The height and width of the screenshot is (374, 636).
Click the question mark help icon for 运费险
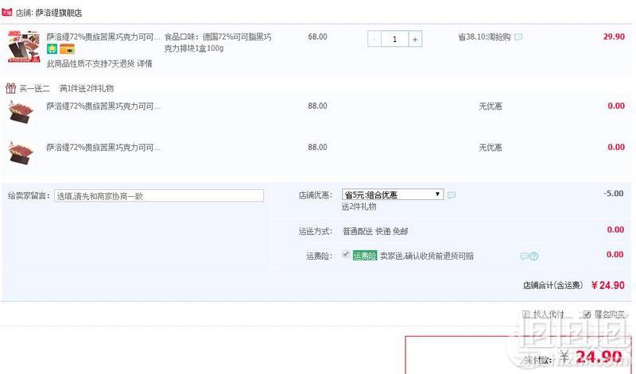point(533,256)
